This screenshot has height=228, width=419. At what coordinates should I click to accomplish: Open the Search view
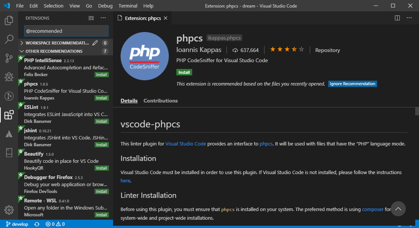coord(9,39)
